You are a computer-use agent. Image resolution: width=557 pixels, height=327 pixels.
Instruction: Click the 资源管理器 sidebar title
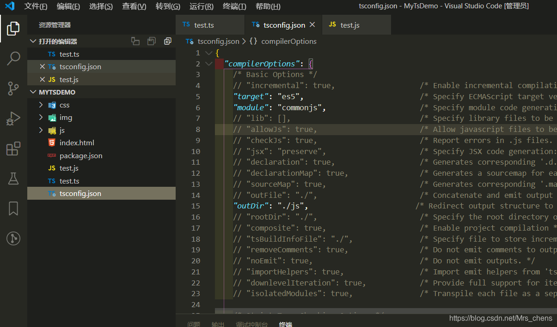pyautogui.click(x=55, y=25)
